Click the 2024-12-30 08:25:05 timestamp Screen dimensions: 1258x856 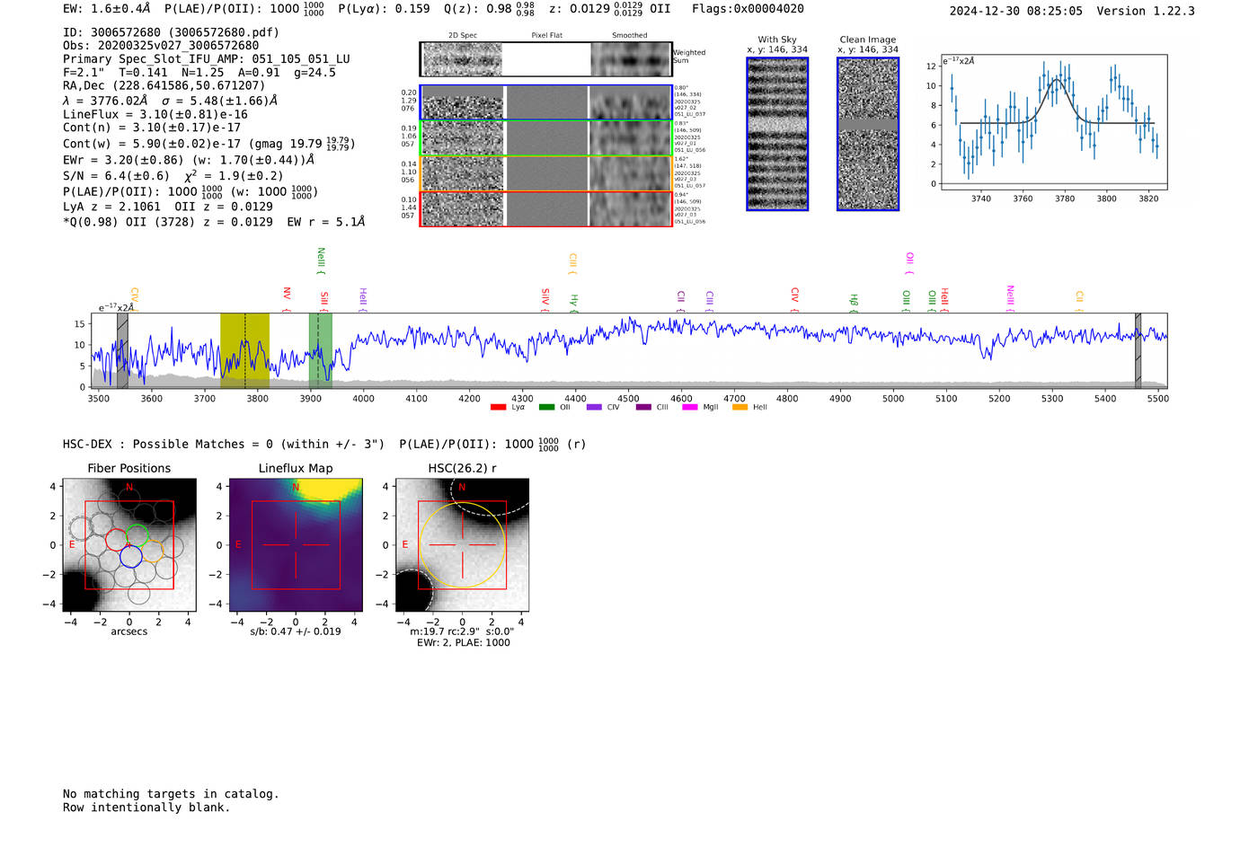[x=1015, y=11]
